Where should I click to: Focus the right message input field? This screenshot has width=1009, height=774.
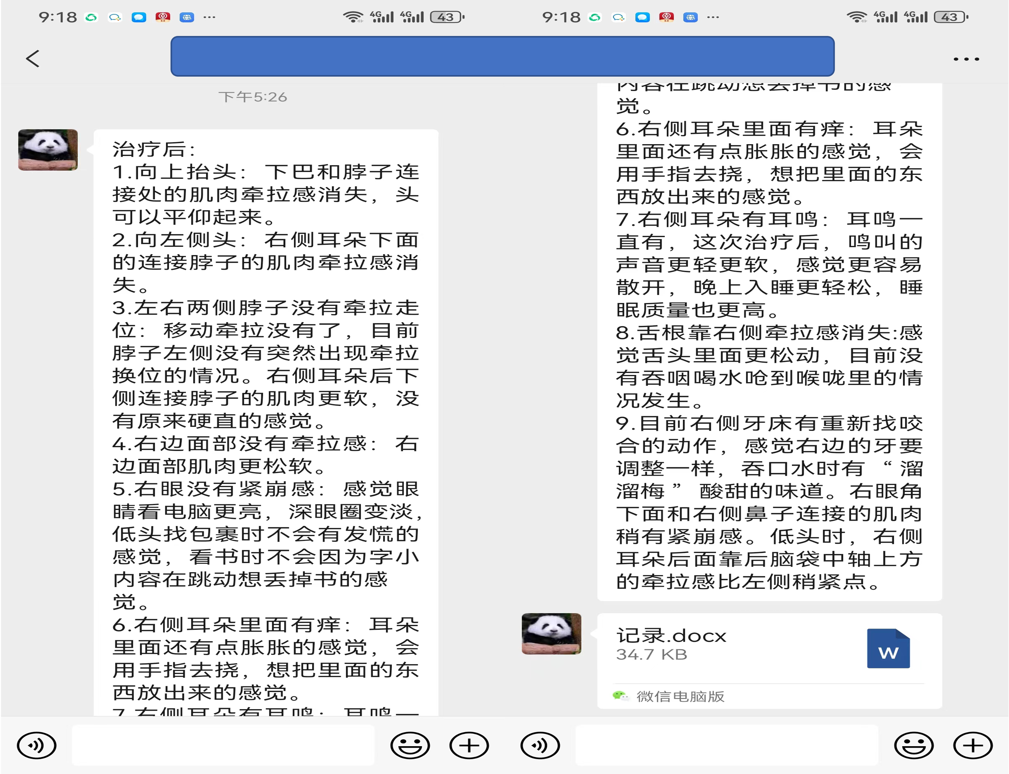pyautogui.click(x=727, y=745)
